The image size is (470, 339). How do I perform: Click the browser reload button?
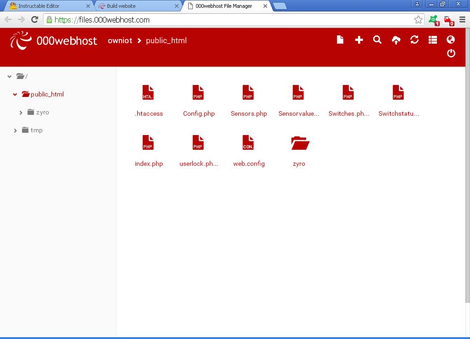35,19
